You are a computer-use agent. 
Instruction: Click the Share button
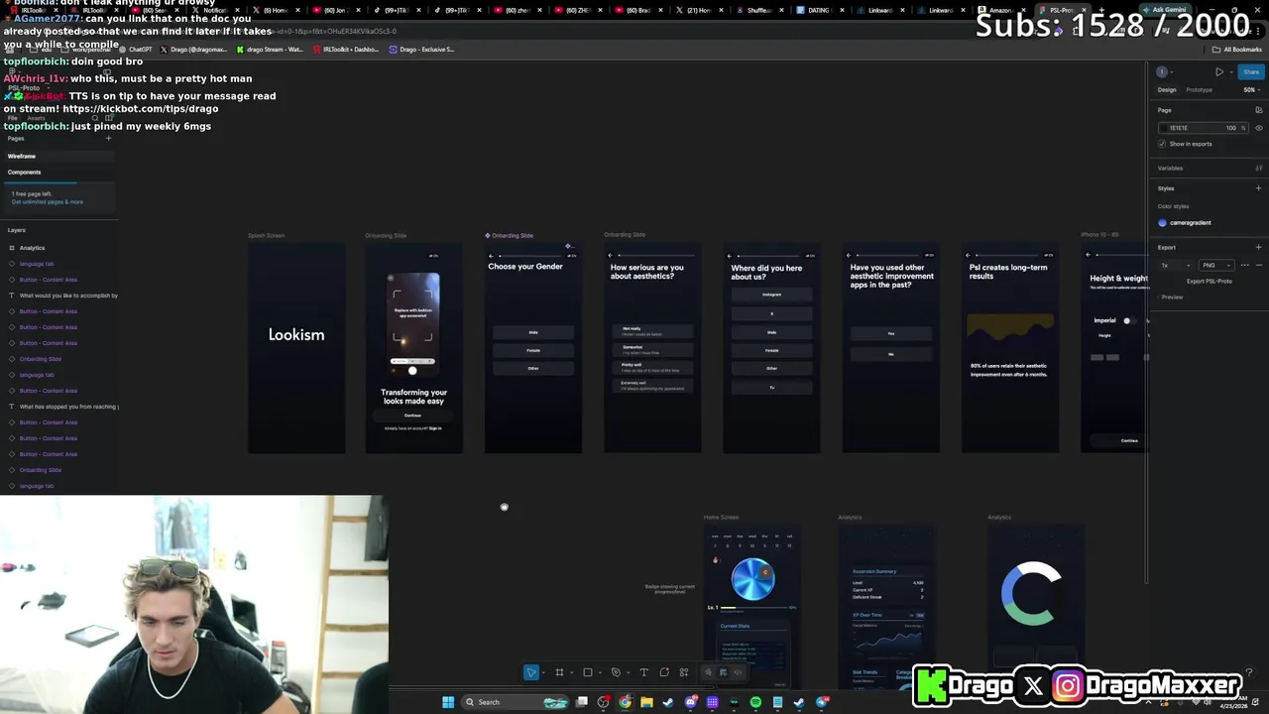pos(1251,71)
